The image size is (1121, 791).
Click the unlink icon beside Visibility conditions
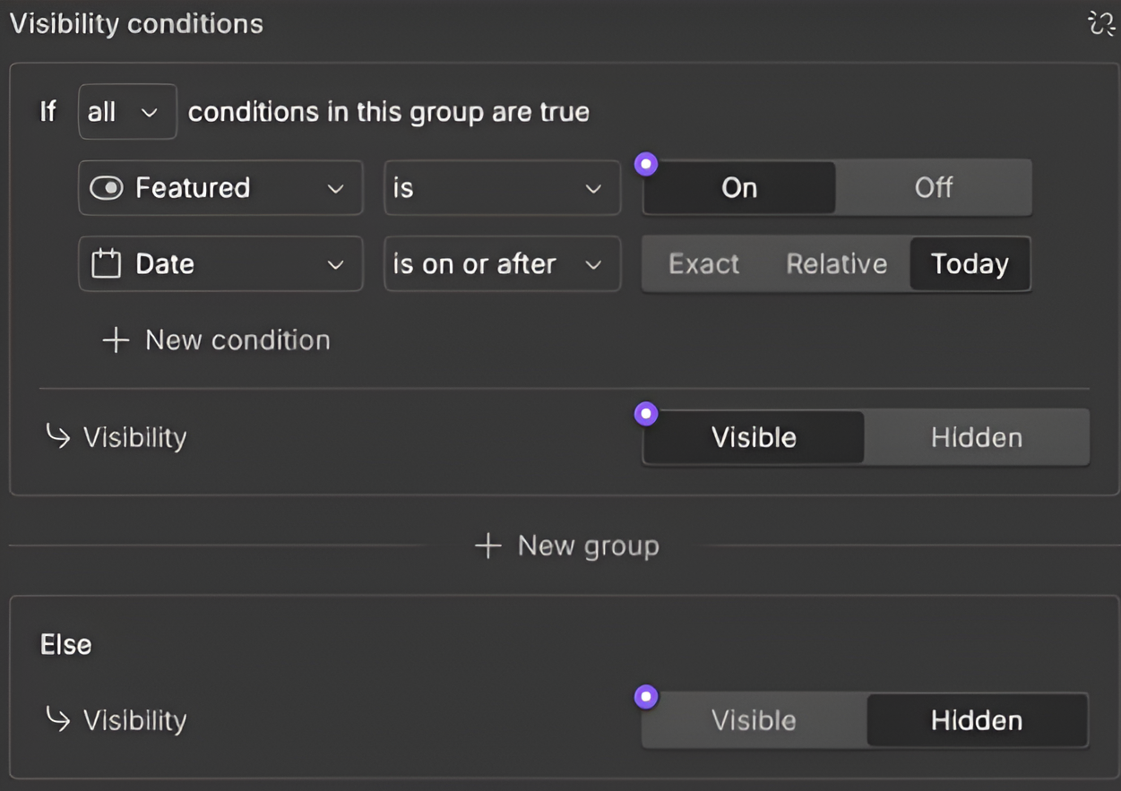[1101, 23]
